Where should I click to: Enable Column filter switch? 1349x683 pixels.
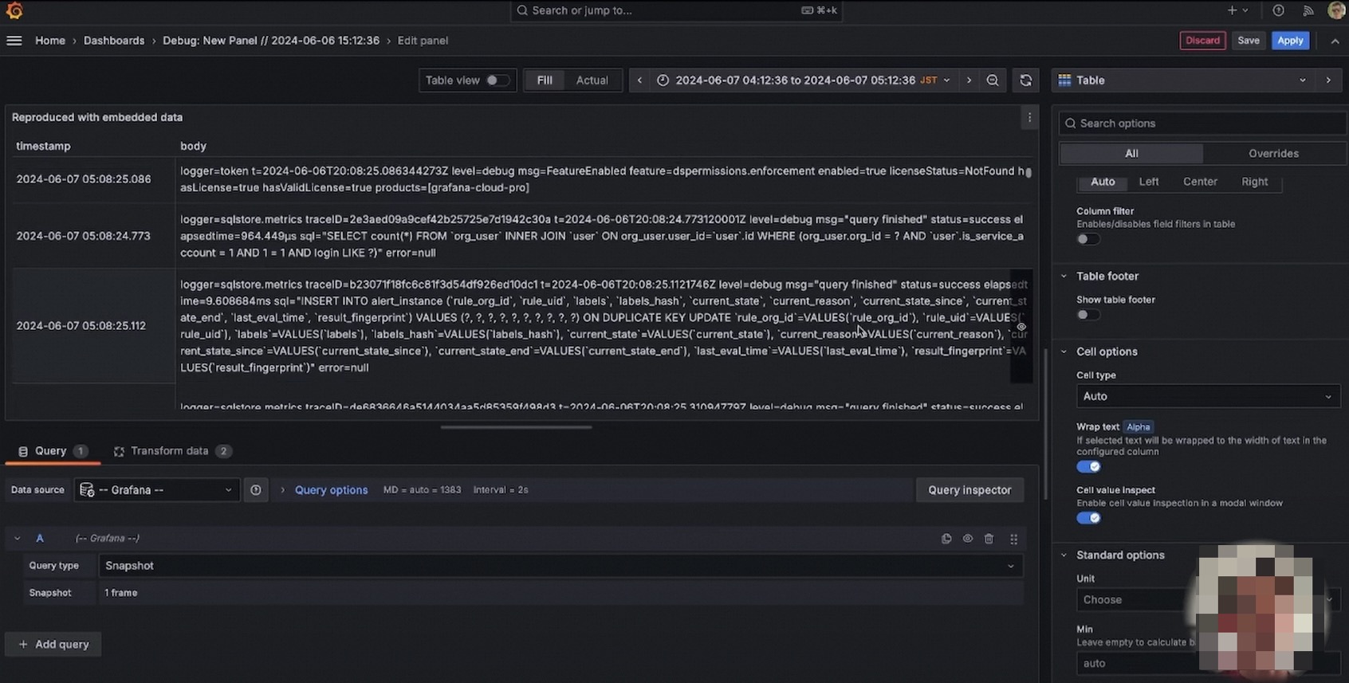click(x=1087, y=239)
